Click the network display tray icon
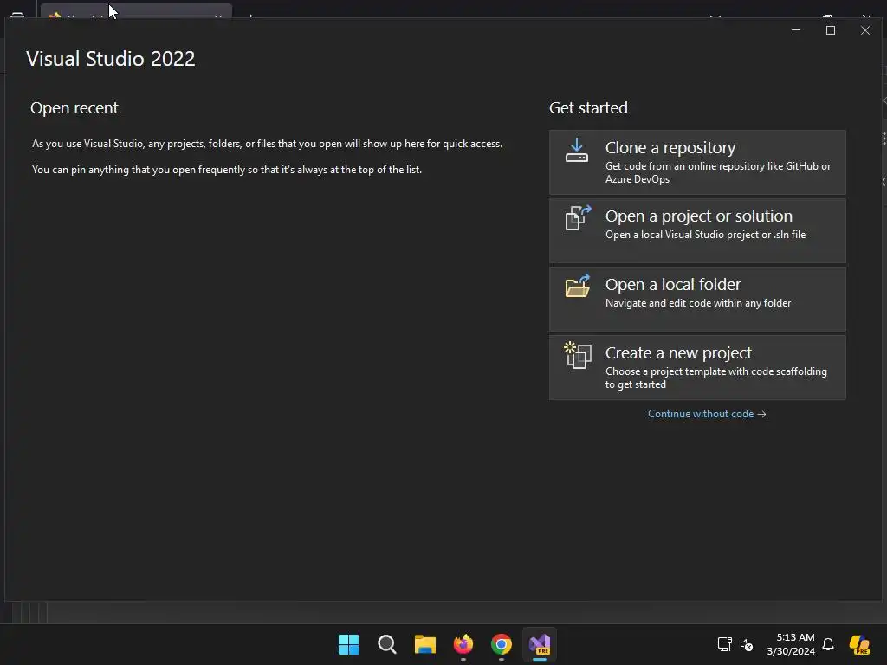The width and height of the screenshot is (887, 665). [725, 644]
